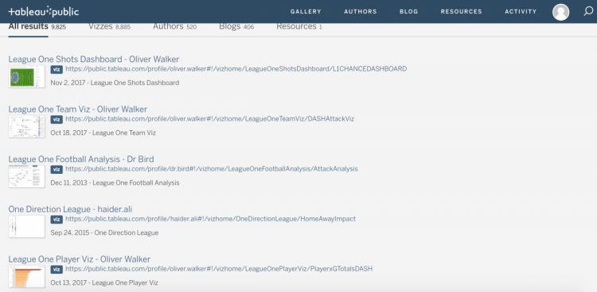
Task: Open the user profile avatar
Action: click(560, 12)
